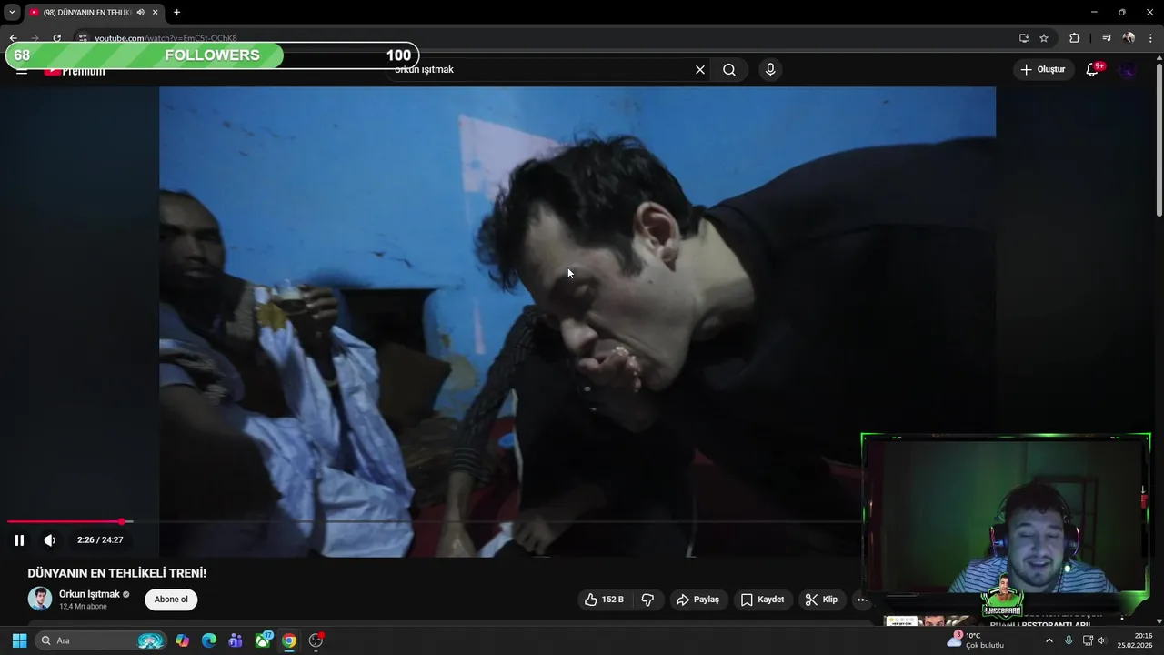Mute the video with the volume icon
Viewport: 1164px width, 655px height.
[x=50, y=540]
